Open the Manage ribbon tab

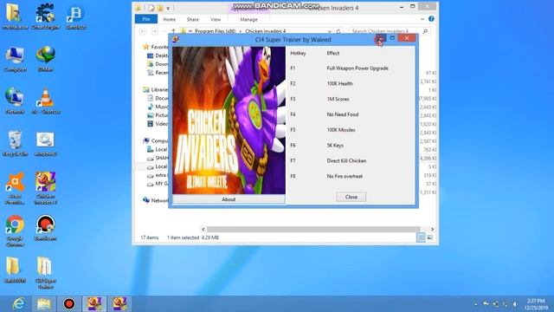point(248,19)
